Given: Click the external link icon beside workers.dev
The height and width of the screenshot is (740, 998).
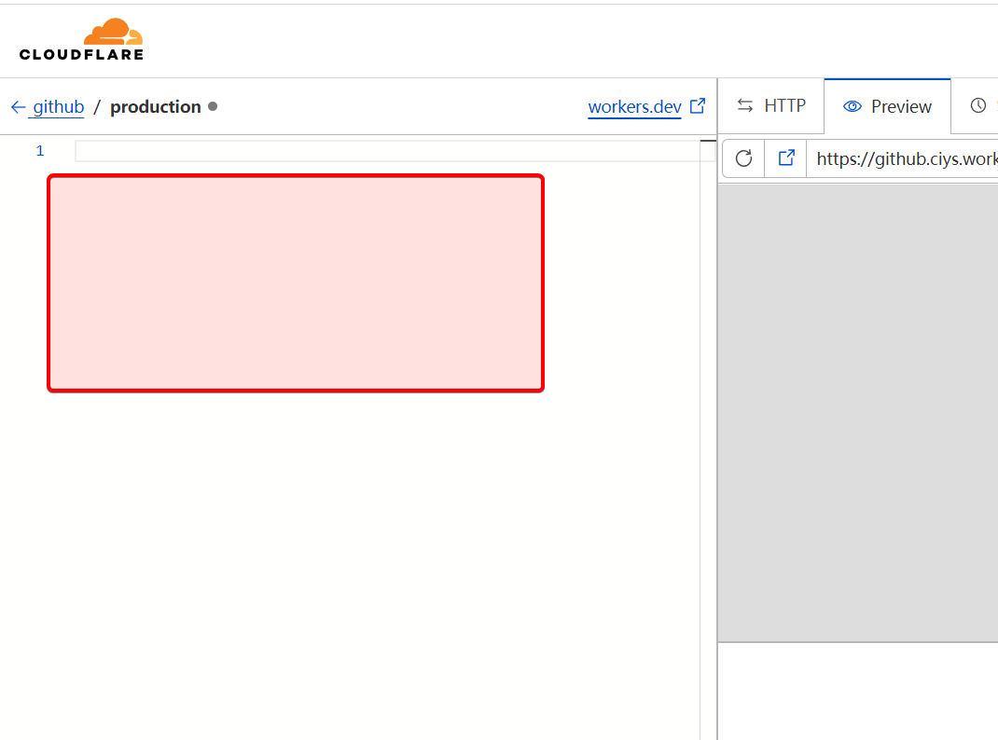Looking at the screenshot, I should point(697,106).
